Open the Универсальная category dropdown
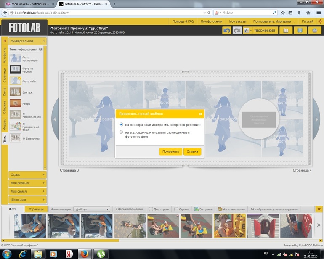Image resolution: width=324 pixels, height=259 pixels. point(27,41)
